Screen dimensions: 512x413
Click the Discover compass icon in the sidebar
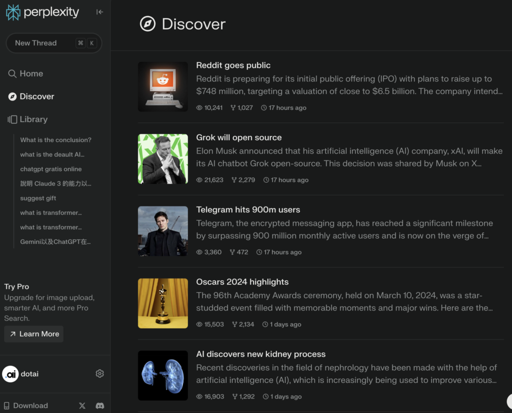(12, 96)
